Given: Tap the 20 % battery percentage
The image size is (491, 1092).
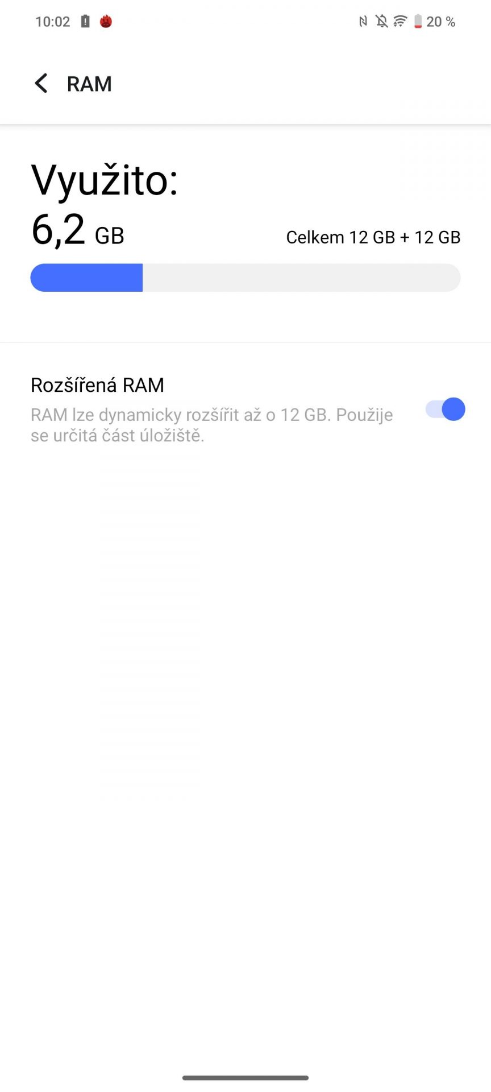Looking at the screenshot, I should click(x=440, y=22).
